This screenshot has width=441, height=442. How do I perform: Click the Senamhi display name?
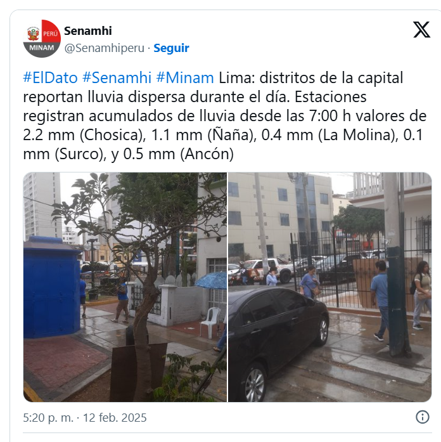[88, 30]
